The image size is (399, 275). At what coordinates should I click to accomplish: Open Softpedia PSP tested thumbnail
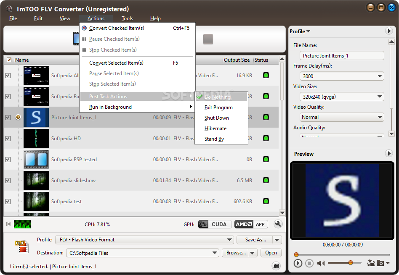(x=36, y=159)
